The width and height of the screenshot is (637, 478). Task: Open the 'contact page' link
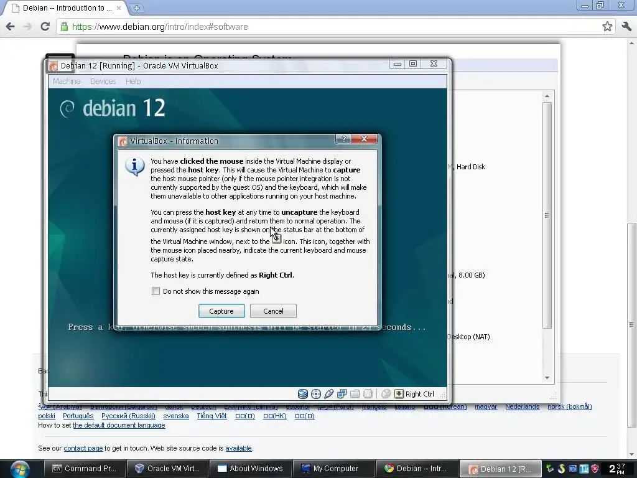83,448
